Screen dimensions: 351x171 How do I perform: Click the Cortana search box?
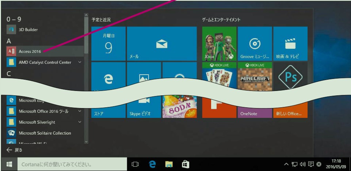(72, 164)
